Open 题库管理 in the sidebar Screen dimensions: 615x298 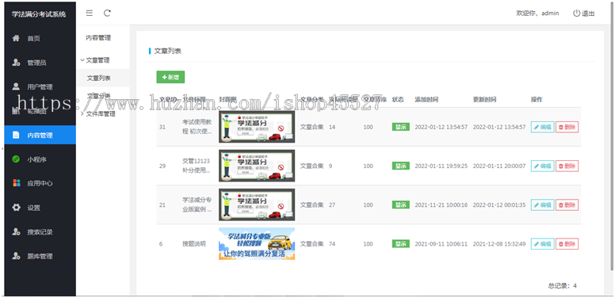tap(40, 256)
